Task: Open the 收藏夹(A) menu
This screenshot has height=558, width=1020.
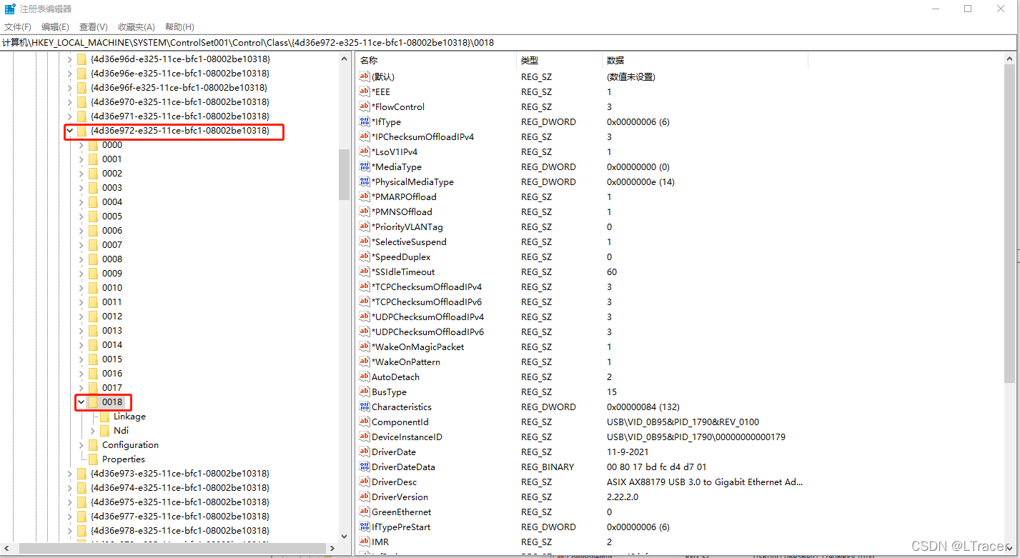Action: (137, 26)
